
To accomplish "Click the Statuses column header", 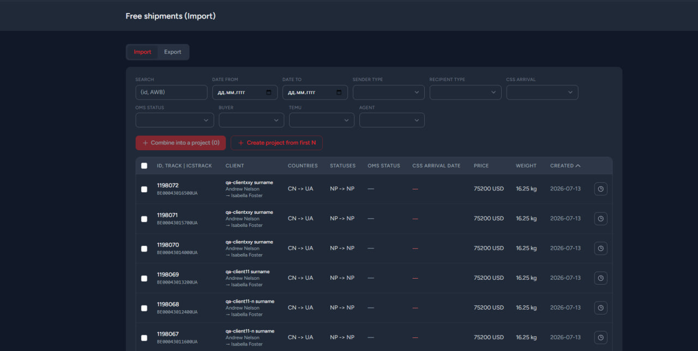I will [x=342, y=165].
